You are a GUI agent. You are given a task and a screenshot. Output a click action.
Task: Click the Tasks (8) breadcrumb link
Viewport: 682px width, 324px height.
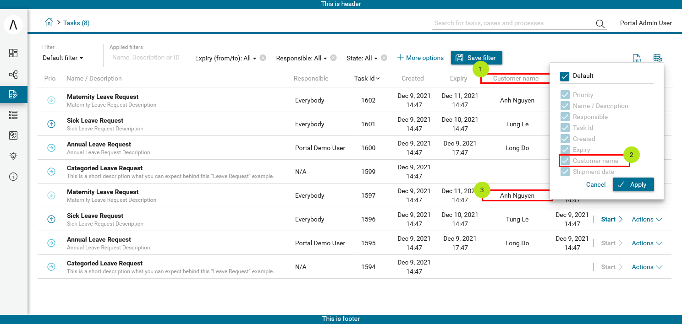coord(76,23)
